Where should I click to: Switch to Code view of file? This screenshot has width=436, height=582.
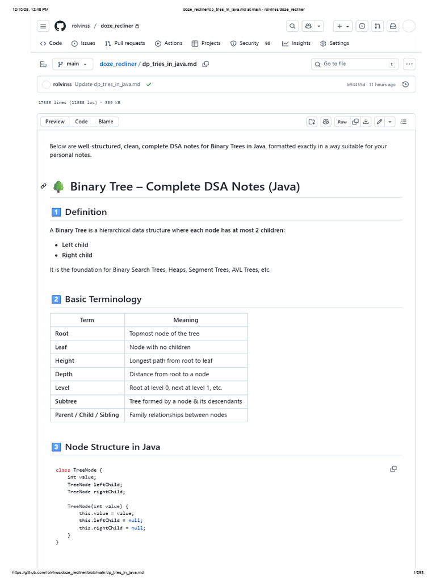pos(82,122)
